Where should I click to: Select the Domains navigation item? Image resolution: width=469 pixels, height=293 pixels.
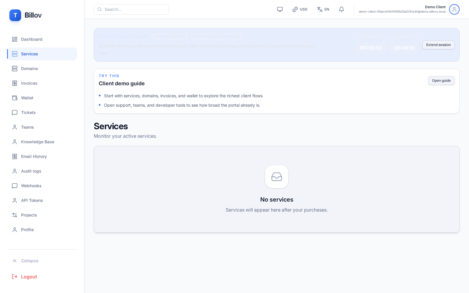(x=29, y=69)
